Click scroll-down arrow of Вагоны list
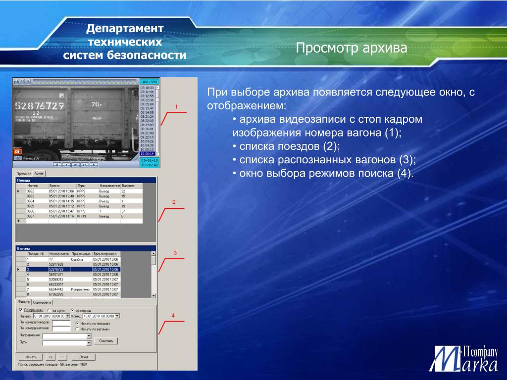 [x=153, y=296]
